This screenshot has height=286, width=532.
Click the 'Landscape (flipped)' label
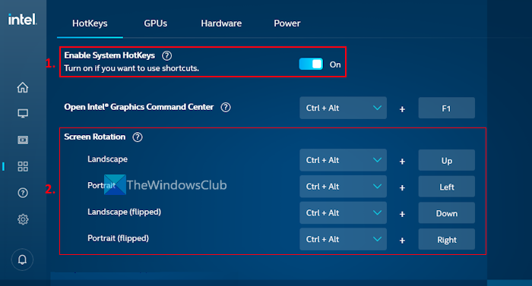pos(124,212)
